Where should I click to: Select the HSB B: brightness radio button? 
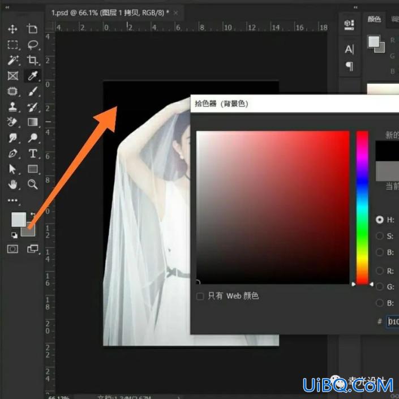[380, 252]
